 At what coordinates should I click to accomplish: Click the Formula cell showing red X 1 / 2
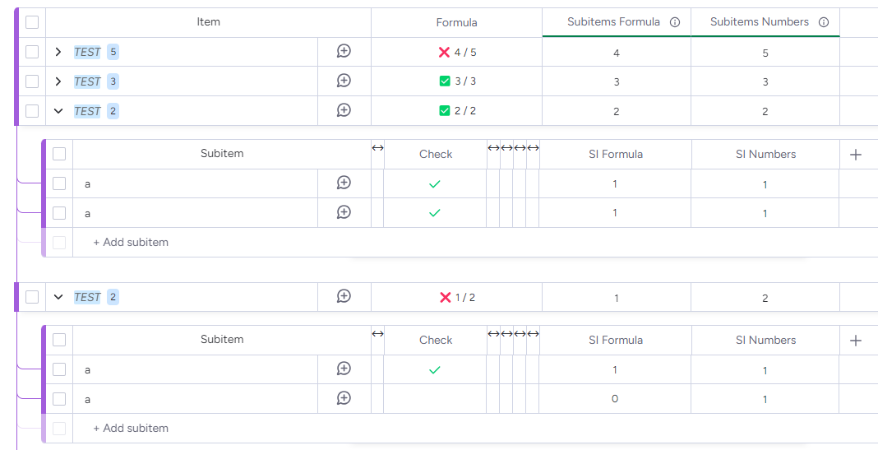(456, 297)
